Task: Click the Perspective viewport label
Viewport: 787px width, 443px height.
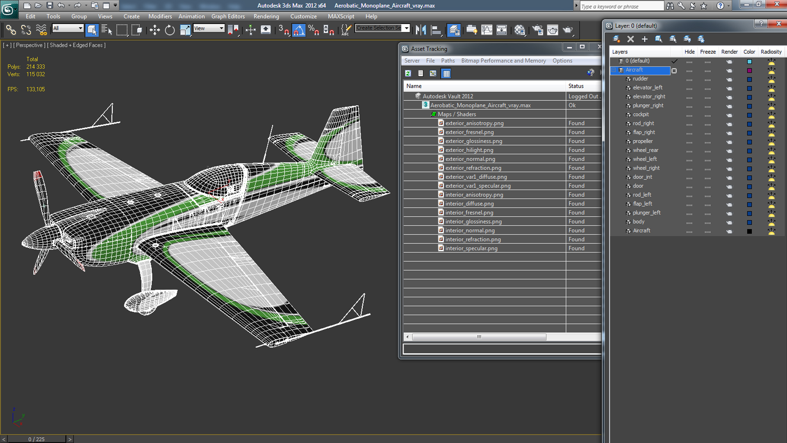Action: point(29,45)
